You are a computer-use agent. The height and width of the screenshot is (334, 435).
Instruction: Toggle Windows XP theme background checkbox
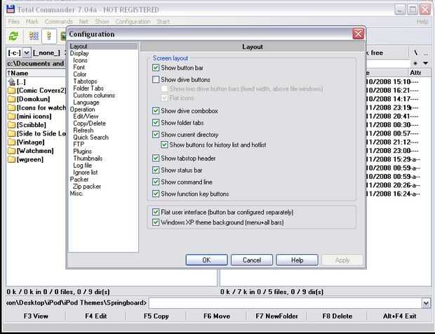click(156, 222)
